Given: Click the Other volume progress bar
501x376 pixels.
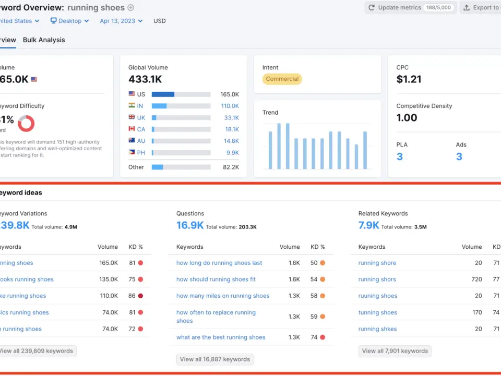Looking at the screenshot, I should click(x=181, y=167).
